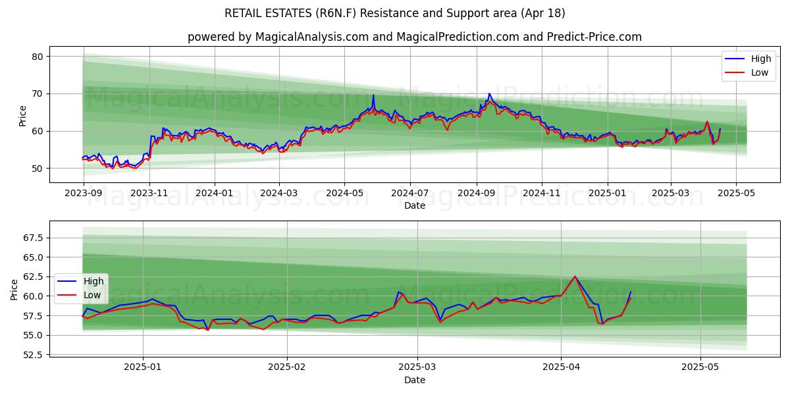The width and height of the screenshot is (790, 395).
Task: Click the '2024-01' date tick label
Action: click(215, 194)
